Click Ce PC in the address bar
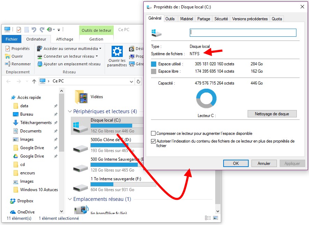This screenshot has height=225, width=309. pyautogui.click(x=58, y=81)
